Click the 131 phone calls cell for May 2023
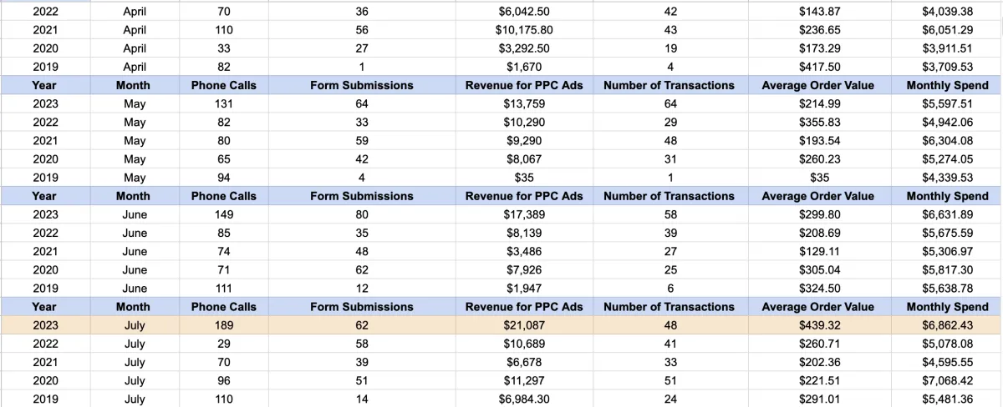The height and width of the screenshot is (407, 1003). pos(223,104)
